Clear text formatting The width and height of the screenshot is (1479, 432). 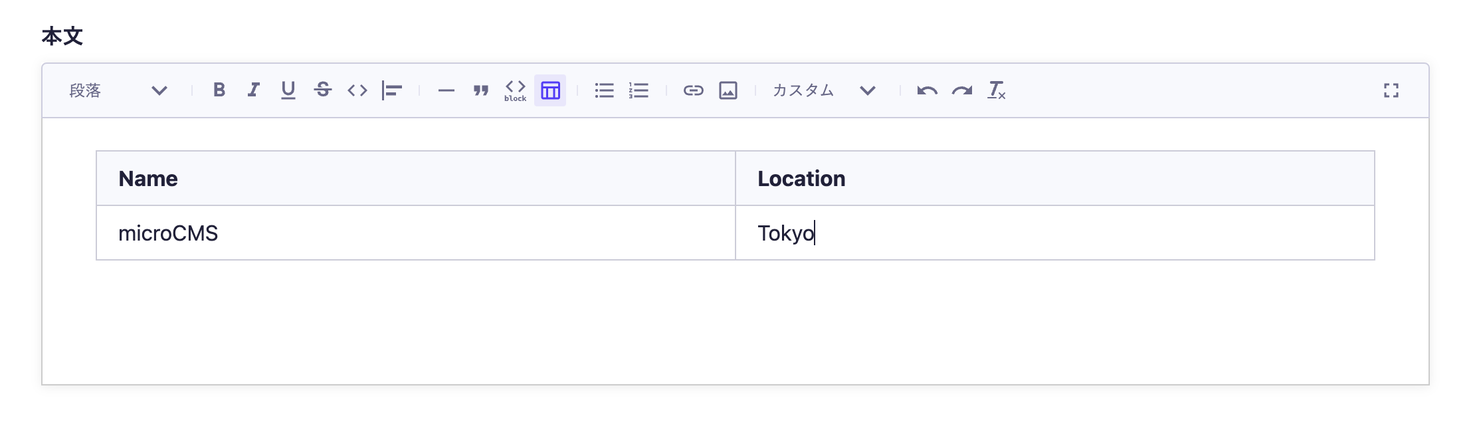(996, 90)
